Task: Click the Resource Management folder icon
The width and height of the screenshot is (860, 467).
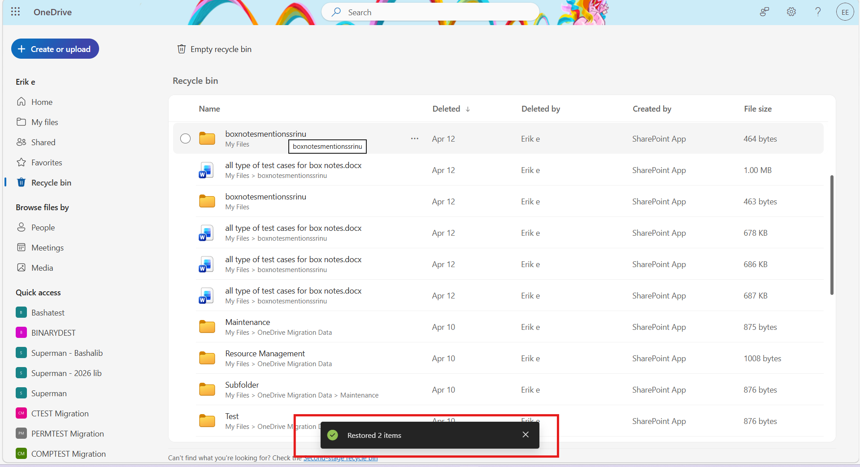Action: (x=207, y=358)
